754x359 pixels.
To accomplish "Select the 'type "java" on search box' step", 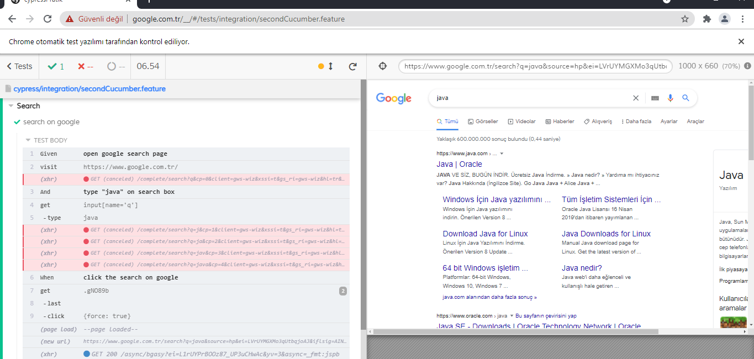I will click(186, 192).
